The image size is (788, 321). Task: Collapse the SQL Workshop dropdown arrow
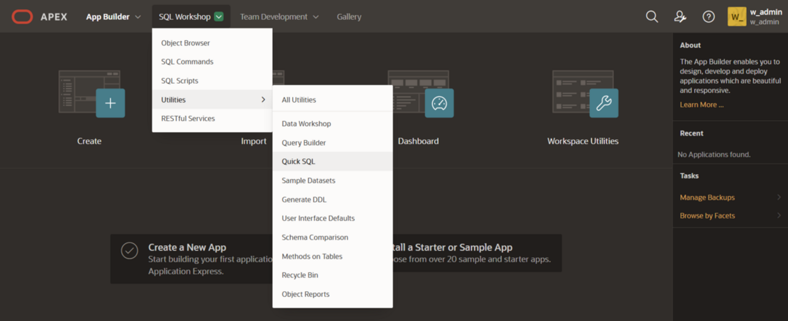pyautogui.click(x=219, y=17)
